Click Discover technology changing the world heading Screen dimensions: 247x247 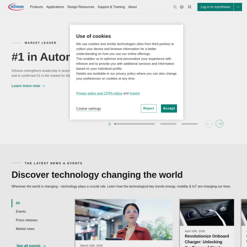(x=97, y=175)
